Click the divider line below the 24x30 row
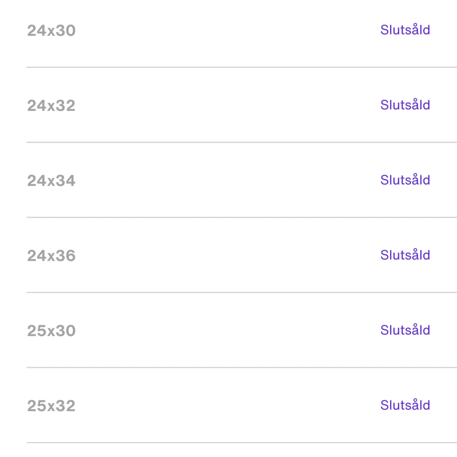Screen dimensions: 457x457 [x=241, y=67]
